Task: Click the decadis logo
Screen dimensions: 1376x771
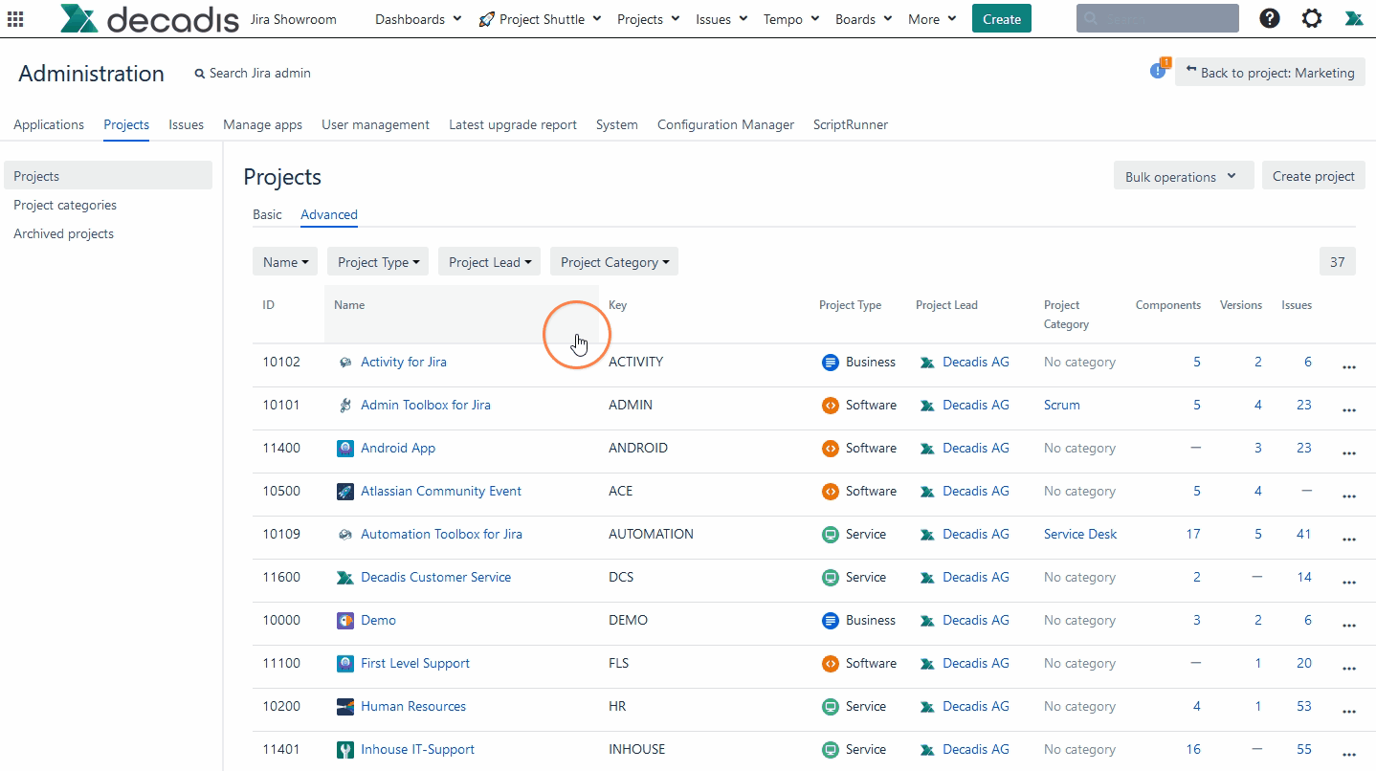Action: click(x=149, y=19)
